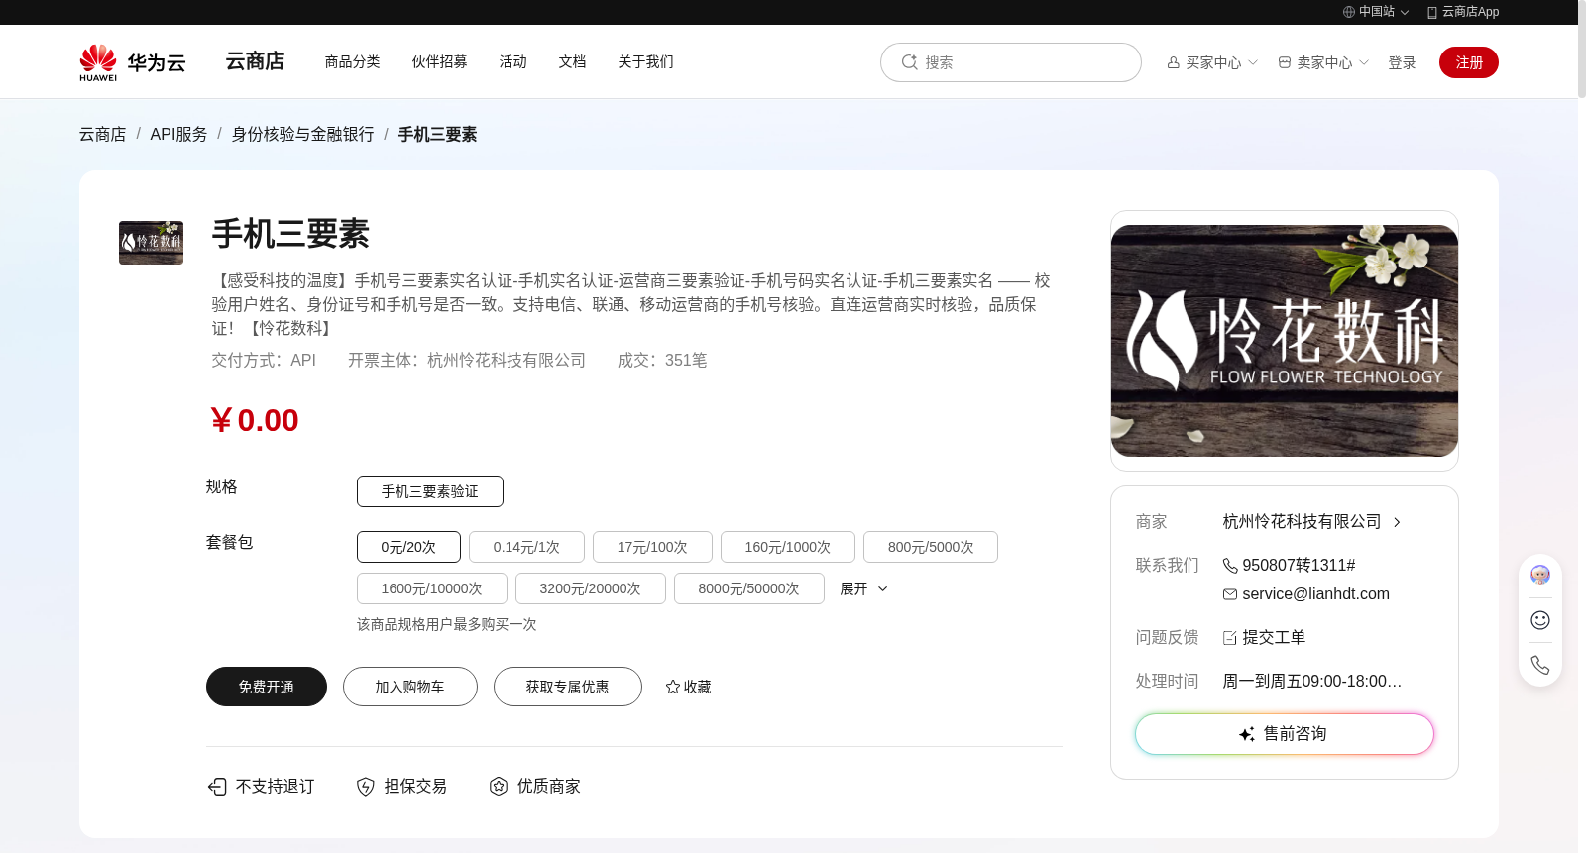Select the 手机三要素验证 specification option

point(430,491)
